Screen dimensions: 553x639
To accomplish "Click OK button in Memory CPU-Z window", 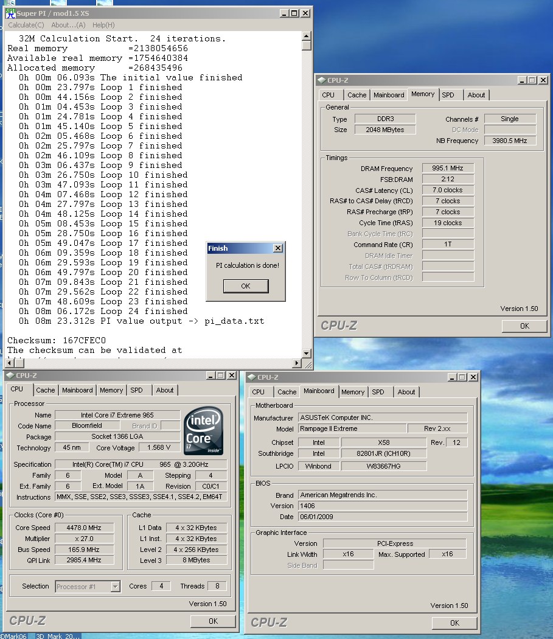I will point(524,326).
